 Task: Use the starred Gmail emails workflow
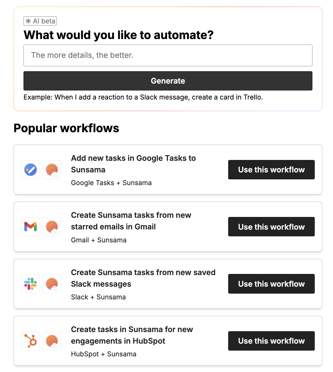pos(271,227)
